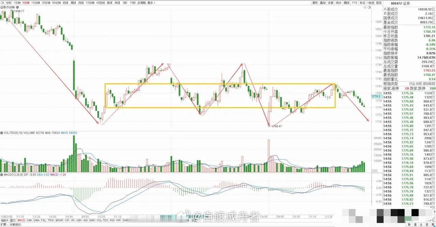Click the 返回 back button

[x=379, y=3]
